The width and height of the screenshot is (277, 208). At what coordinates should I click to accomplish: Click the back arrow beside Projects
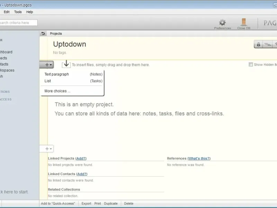pyautogui.click(x=43, y=33)
